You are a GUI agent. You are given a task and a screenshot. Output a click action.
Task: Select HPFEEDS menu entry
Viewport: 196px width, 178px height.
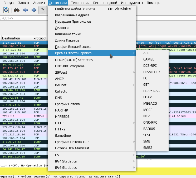pos(92,117)
